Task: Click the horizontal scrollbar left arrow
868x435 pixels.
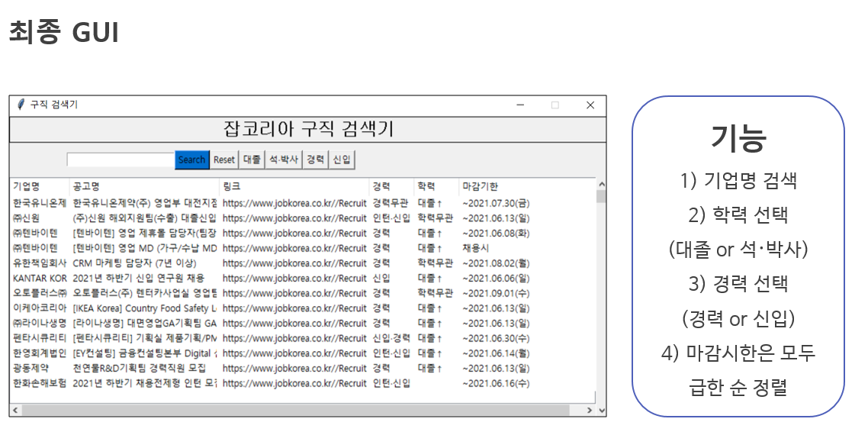Action: (15, 410)
